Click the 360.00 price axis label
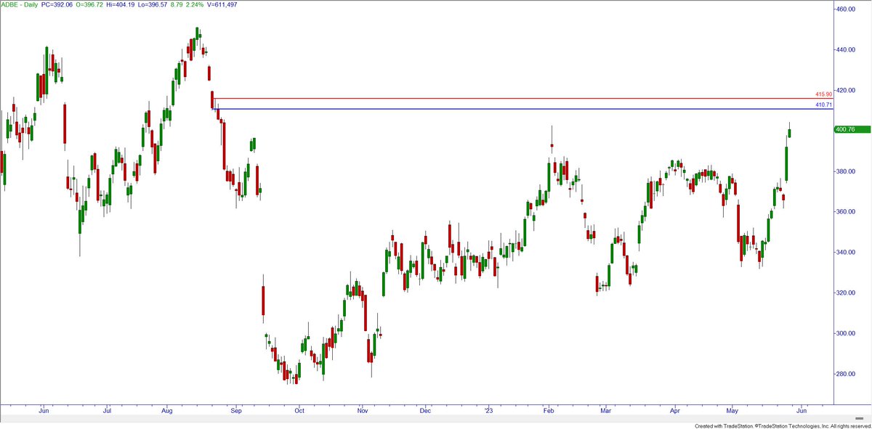The height and width of the screenshot is (429, 872). coord(847,212)
